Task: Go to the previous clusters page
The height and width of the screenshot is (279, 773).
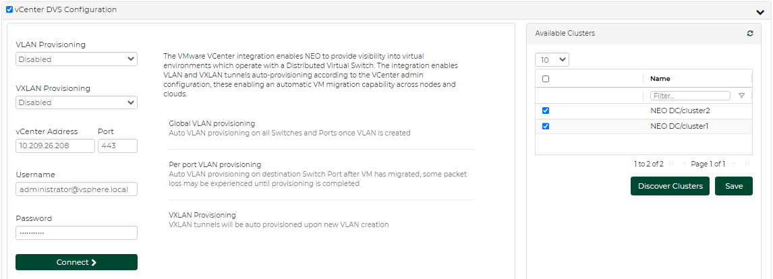Action: (x=684, y=164)
